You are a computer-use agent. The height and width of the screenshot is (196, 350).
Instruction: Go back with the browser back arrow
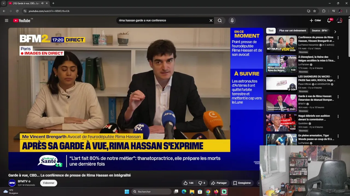point(4,11)
